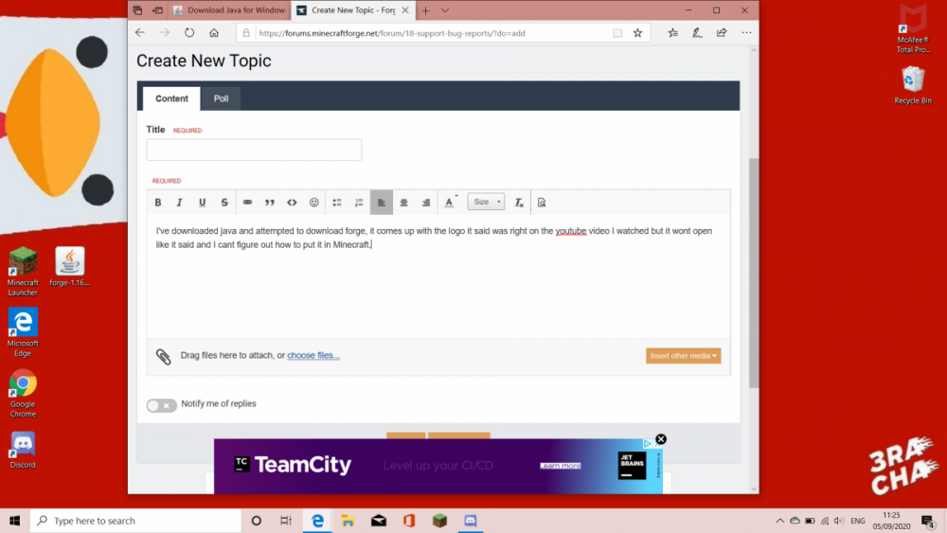Remove formatting from selected text
This screenshot has width=947, height=533.
(x=519, y=203)
